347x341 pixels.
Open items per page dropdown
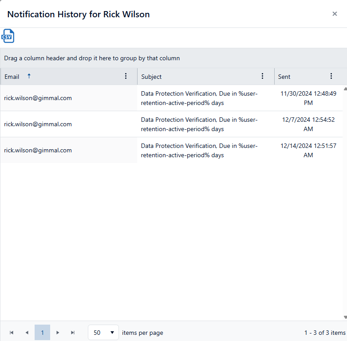coord(103,333)
